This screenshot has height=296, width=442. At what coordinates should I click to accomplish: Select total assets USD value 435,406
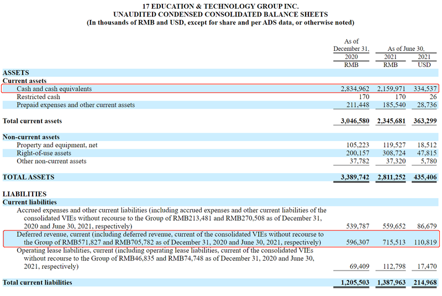425,177
